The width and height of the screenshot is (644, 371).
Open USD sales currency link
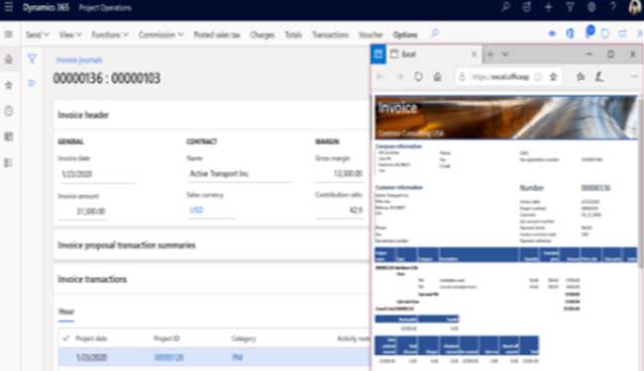tap(197, 210)
